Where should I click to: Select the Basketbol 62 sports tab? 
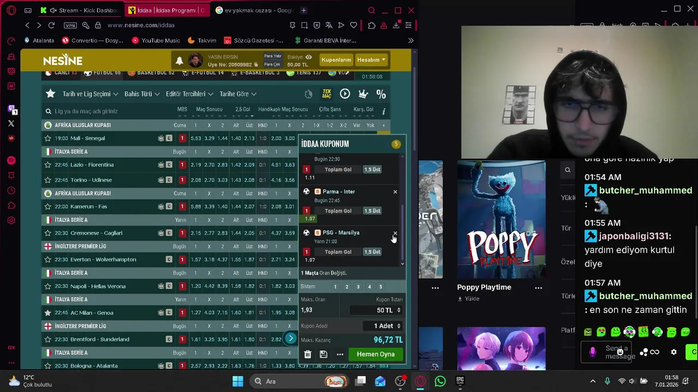coord(151,72)
